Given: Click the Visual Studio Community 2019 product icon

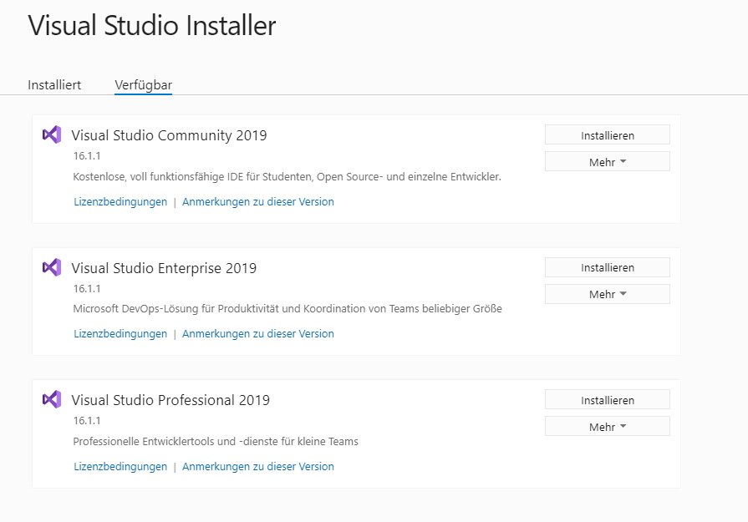Looking at the screenshot, I should pyautogui.click(x=52, y=134).
